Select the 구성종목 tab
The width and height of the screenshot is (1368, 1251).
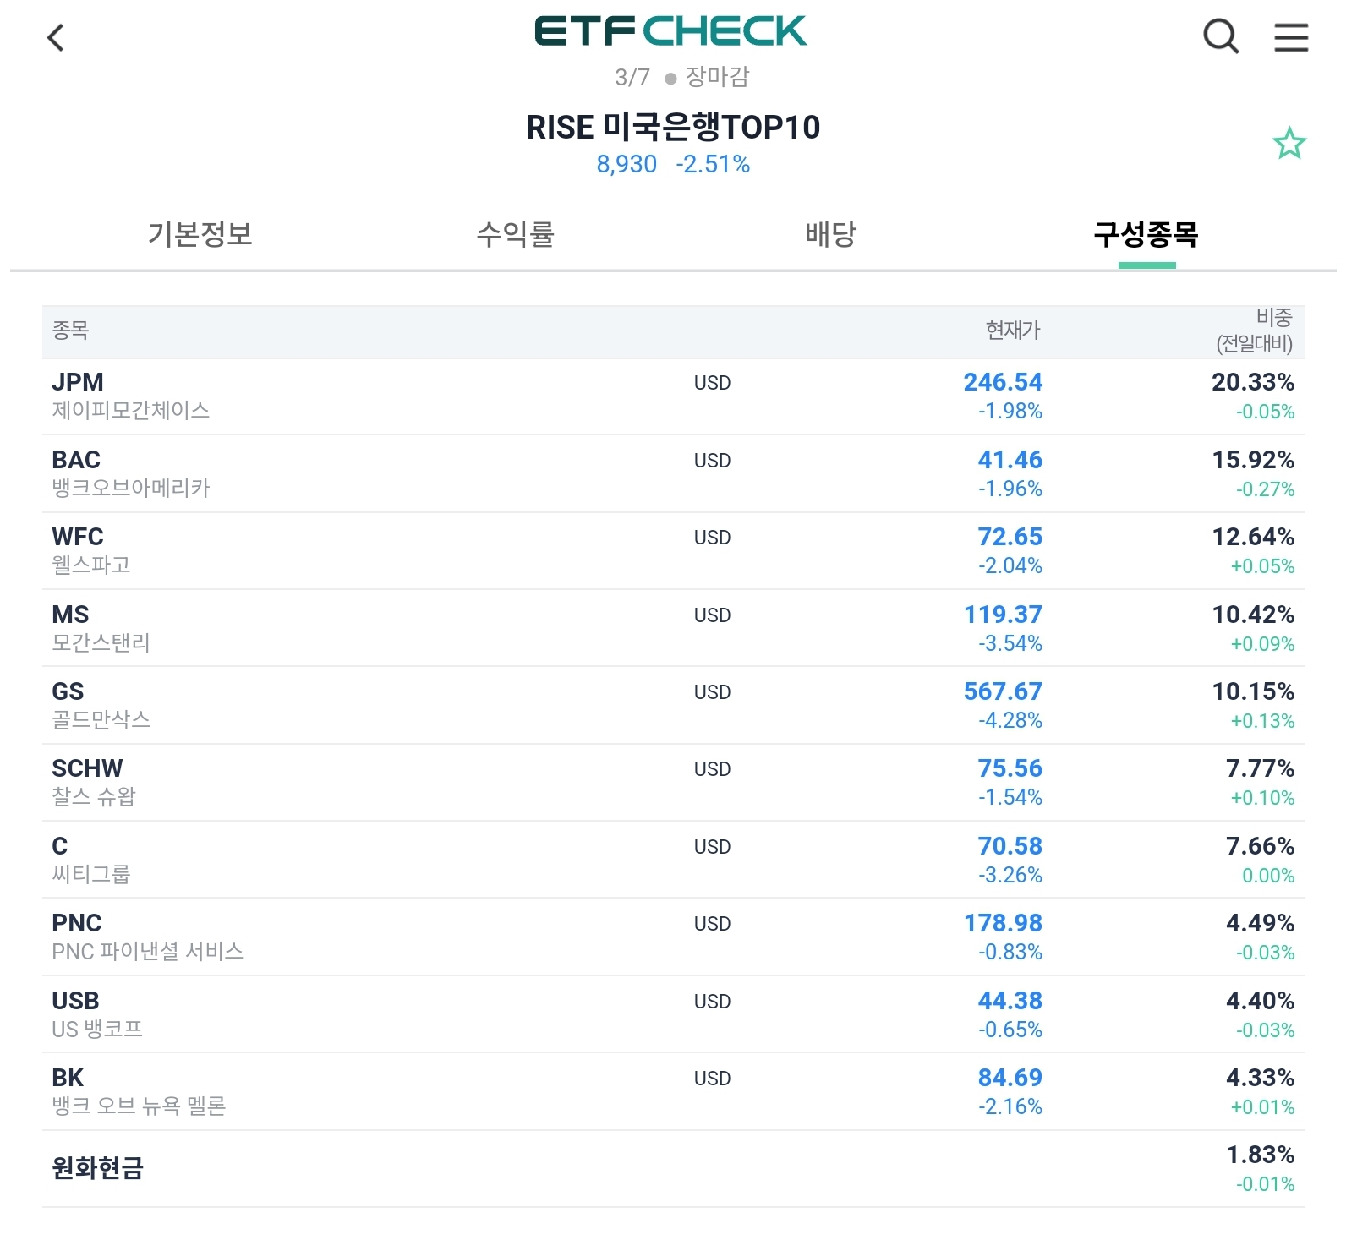click(1146, 234)
